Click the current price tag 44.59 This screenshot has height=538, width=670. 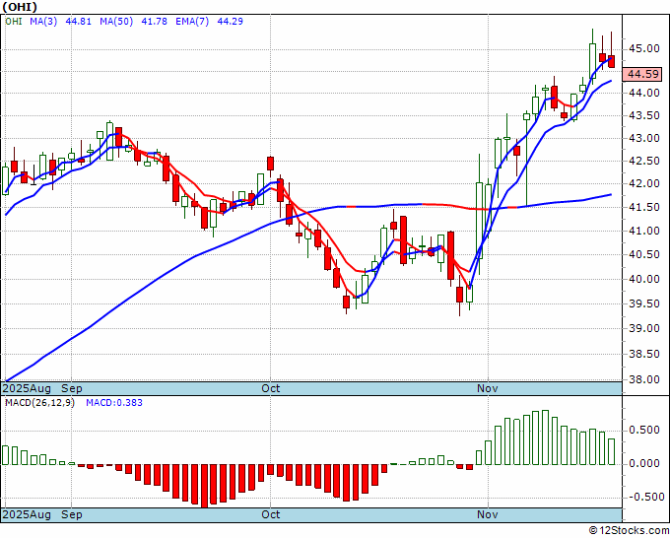tap(643, 74)
